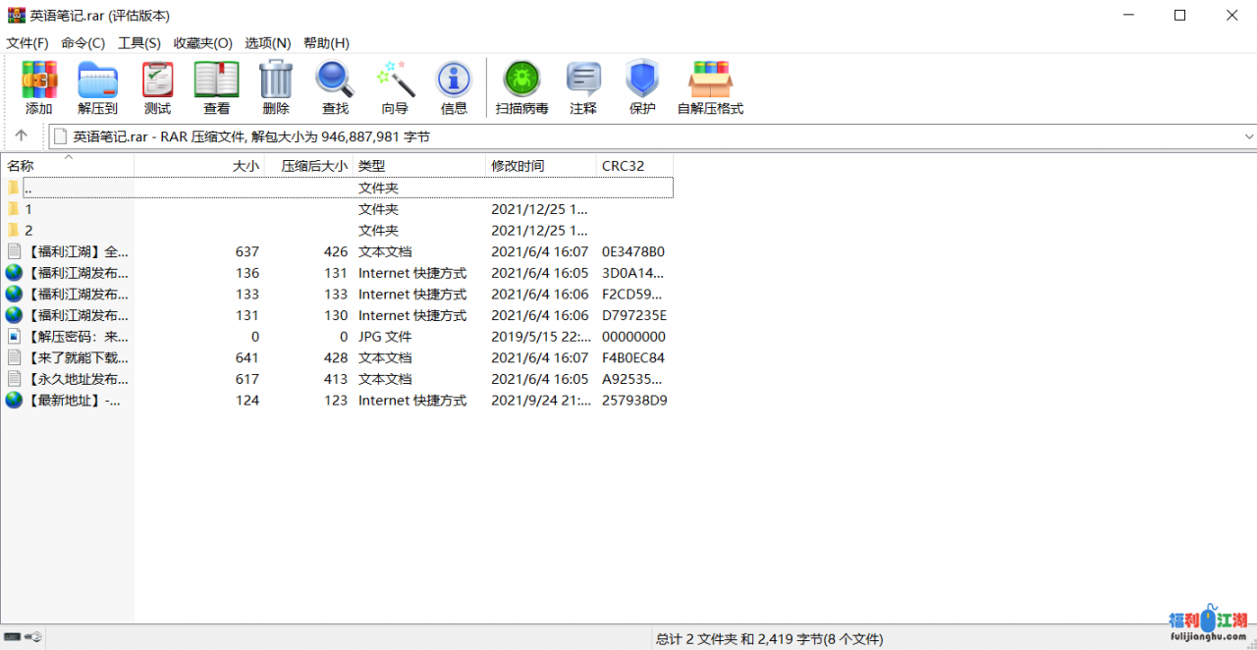Run the 测试 (Test) archive tool
Viewport: 1257px width, 650px height.
[157, 87]
